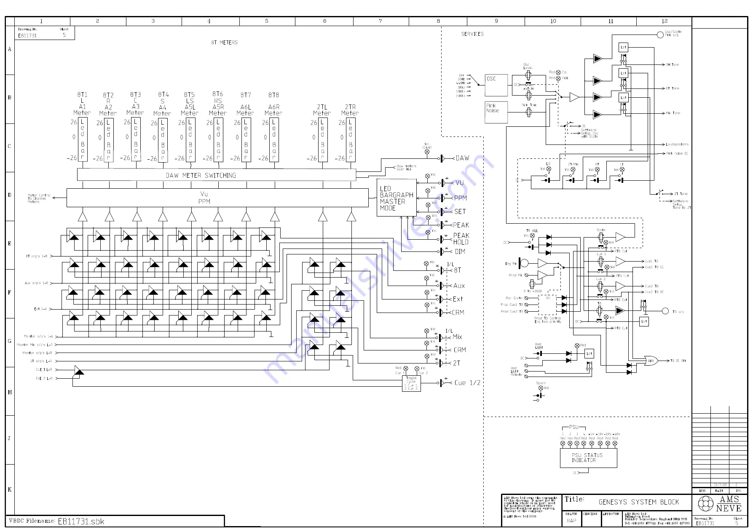The image size is (753, 532).
Task: Click the 'SET' switch label
Action: (460, 211)
